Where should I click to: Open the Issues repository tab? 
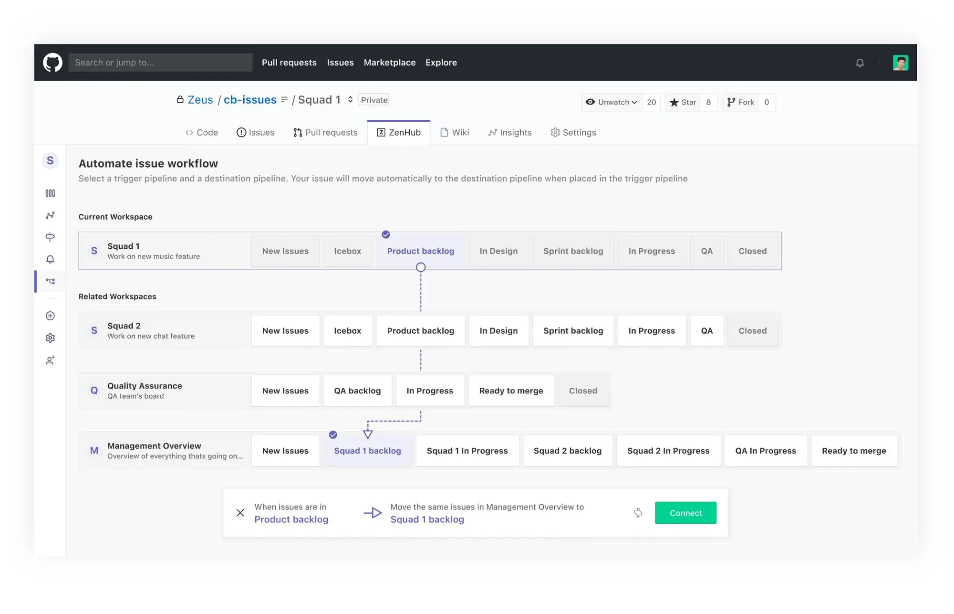255,132
